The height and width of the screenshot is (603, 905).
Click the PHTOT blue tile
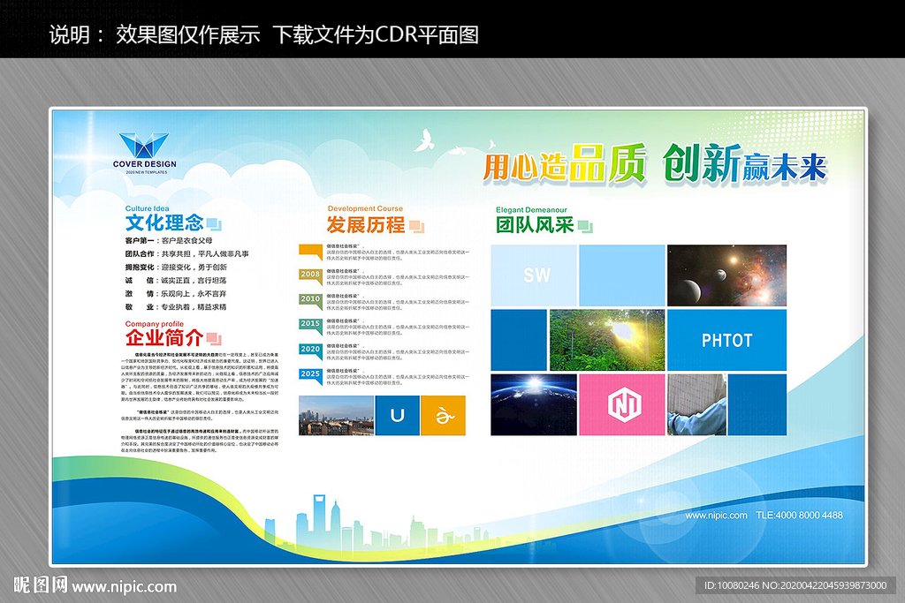(x=726, y=340)
